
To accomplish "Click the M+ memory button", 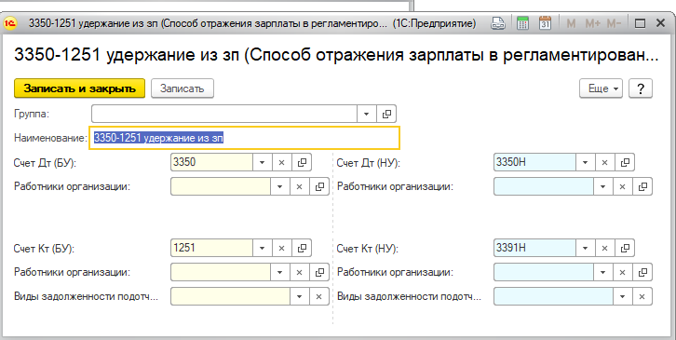I will [592, 23].
